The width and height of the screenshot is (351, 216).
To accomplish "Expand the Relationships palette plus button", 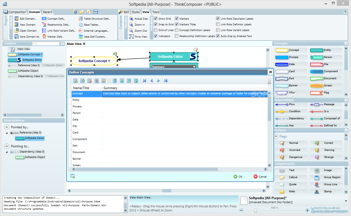I will tap(346, 100).
